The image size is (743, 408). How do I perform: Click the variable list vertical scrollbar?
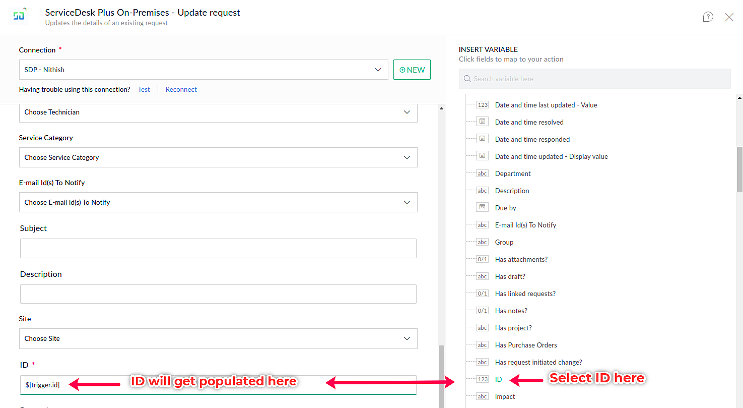pyautogui.click(x=739, y=169)
